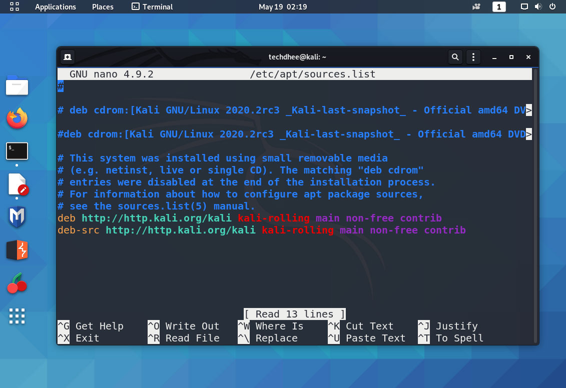This screenshot has width=566, height=388.
Task: Click the terminal vertical scrollbar
Action: click(x=535, y=205)
